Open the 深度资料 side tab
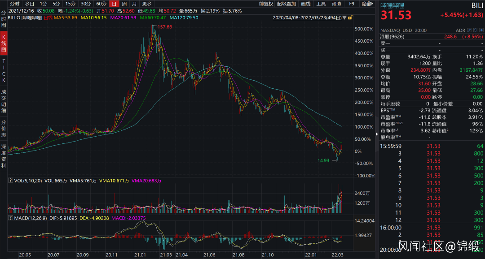 coord(4,156)
